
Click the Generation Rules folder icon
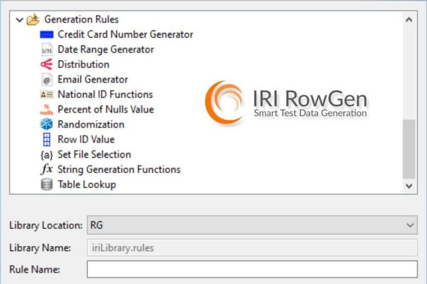[x=33, y=20]
